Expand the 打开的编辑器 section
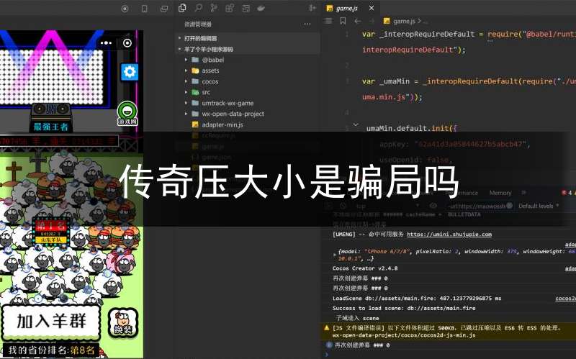This screenshot has height=359, width=576. point(248,38)
